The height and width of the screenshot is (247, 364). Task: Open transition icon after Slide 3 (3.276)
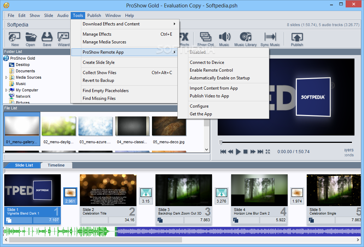point(222,193)
